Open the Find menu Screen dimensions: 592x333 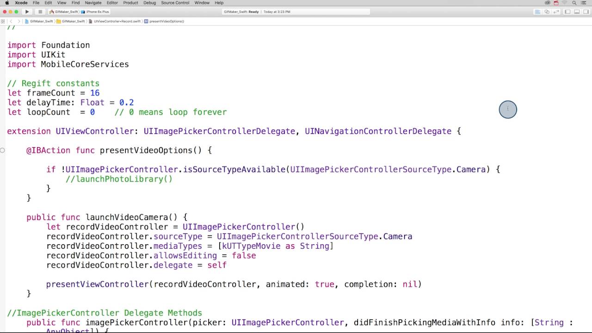tap(75, 3)
